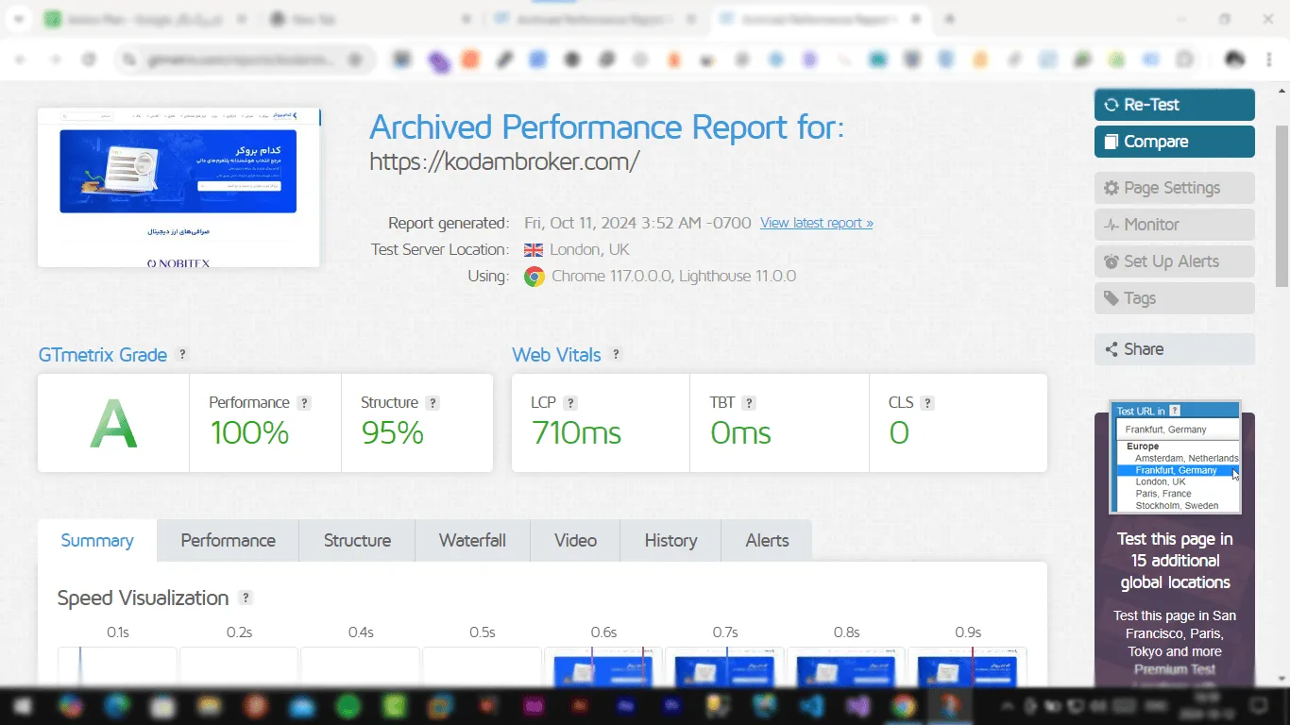Switch to the Waterfall tab
Screen dimensions: 1290x725
pyautogui.click(x=472, y=541)
